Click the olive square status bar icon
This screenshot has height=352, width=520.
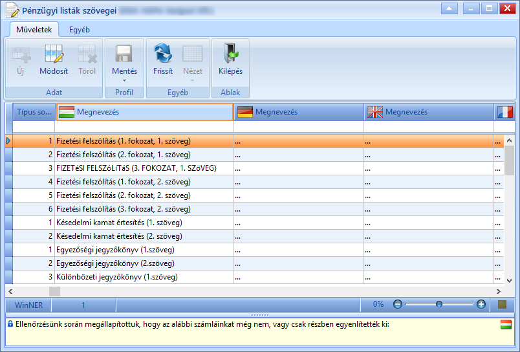click(502, 304)
